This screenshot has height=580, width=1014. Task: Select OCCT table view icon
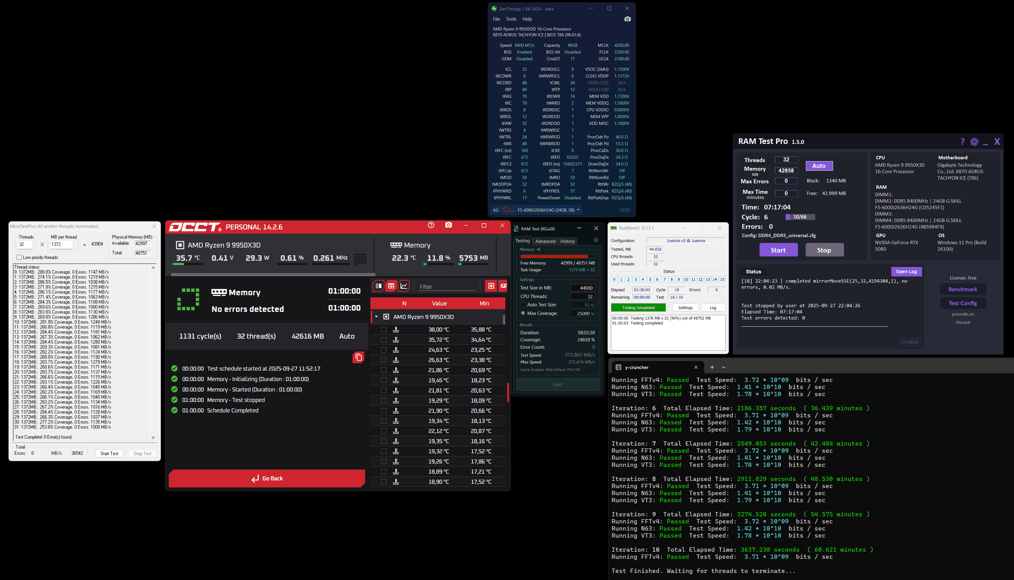(391, 286)
